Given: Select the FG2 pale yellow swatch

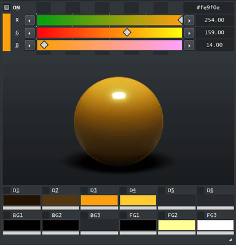Looking at the screenshot, I should tap(177, 225).
